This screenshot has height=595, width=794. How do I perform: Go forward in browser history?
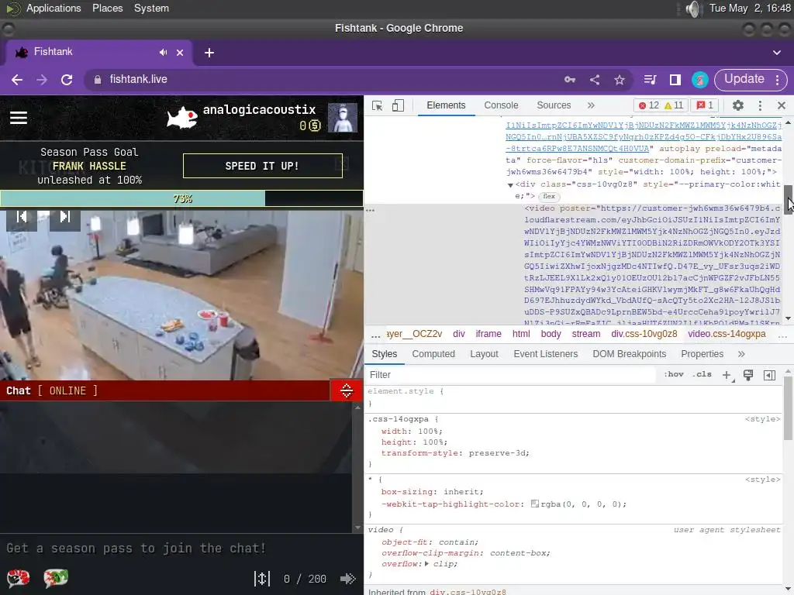point(42,80)
